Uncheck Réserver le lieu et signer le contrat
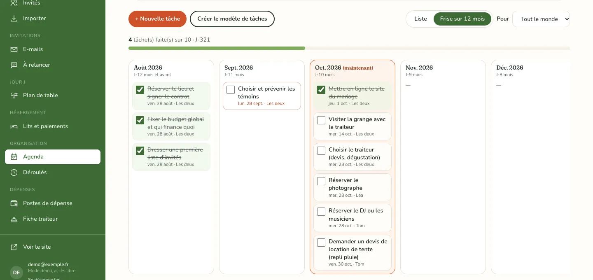593x280 pixels. click(x=140, y=90)
